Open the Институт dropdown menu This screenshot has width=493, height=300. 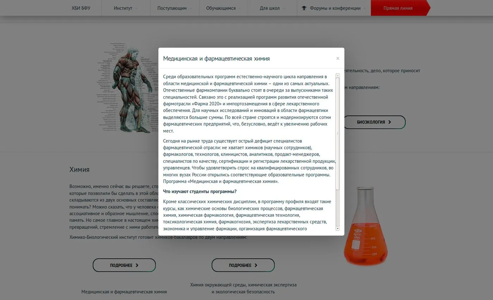pyautogui.click(x=126, y=8)
